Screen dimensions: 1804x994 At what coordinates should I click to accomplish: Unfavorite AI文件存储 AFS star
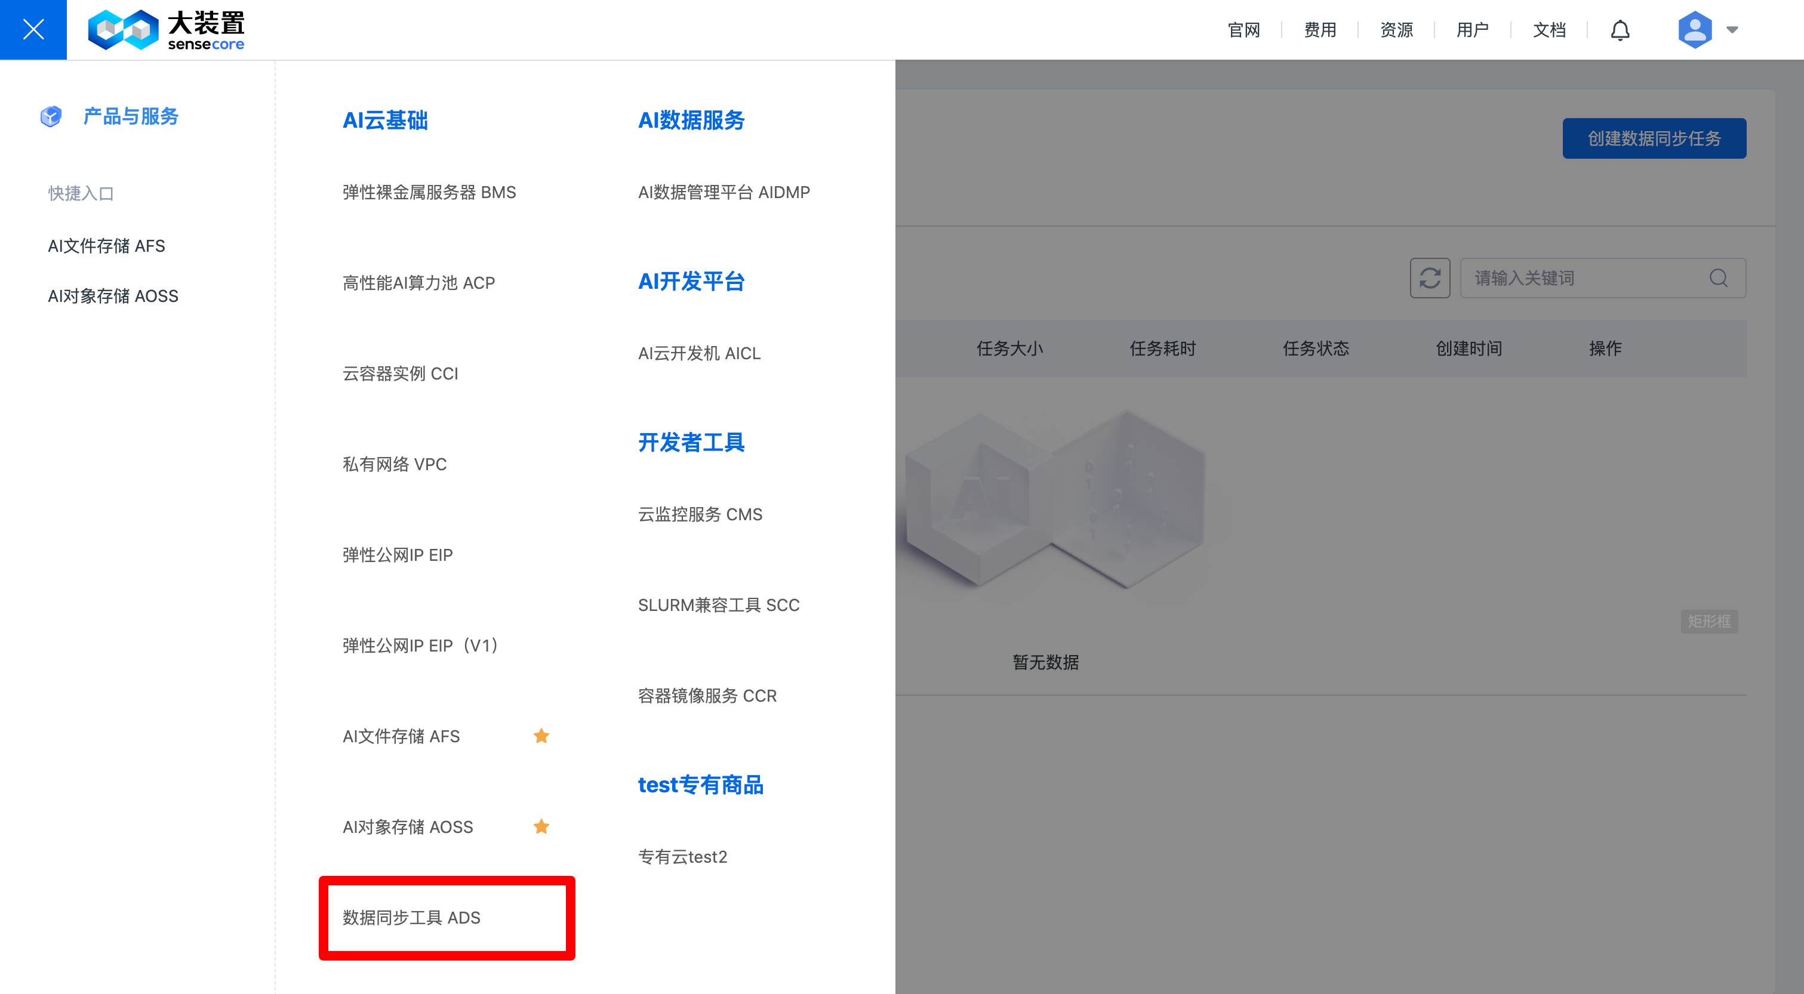(541, 736)
